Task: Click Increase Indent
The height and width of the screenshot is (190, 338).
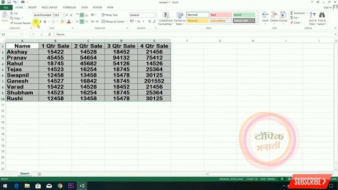Action: (x=97, y=22)
